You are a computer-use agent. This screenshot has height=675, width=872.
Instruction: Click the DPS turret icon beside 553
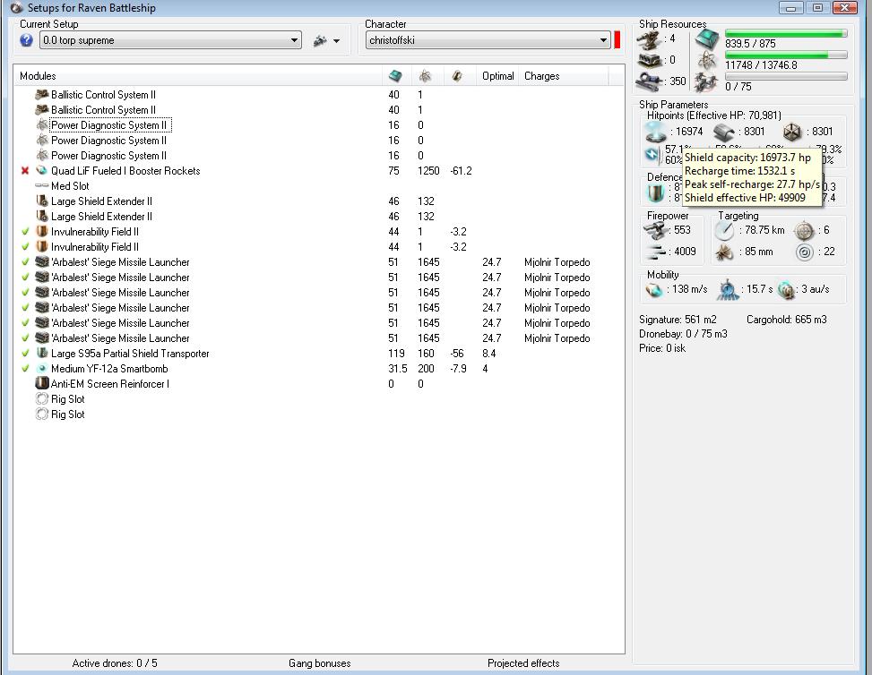pos(656,230)
